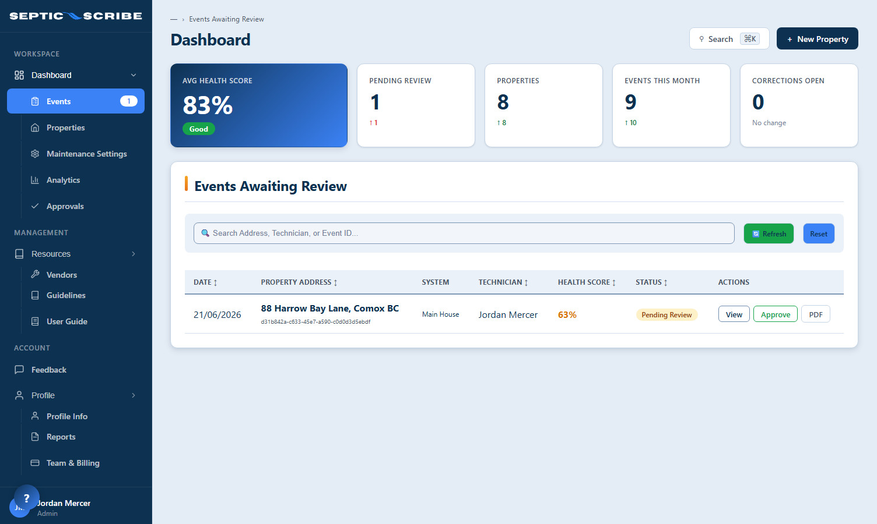Open the help question mark bubble
Image resolution: width=877 pixels, height=524 pixels.
tap(27, 498)
